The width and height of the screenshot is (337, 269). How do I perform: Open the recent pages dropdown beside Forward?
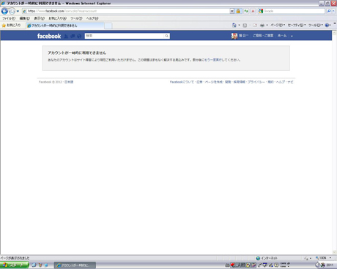tap(18, 11)
